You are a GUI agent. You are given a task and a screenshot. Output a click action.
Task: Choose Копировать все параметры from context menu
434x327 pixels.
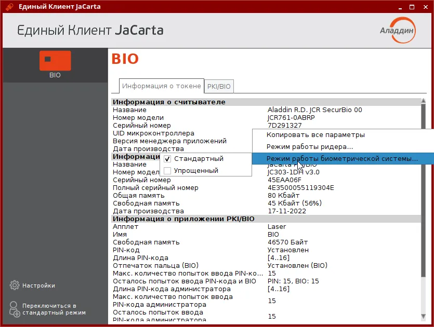point(343,135)
